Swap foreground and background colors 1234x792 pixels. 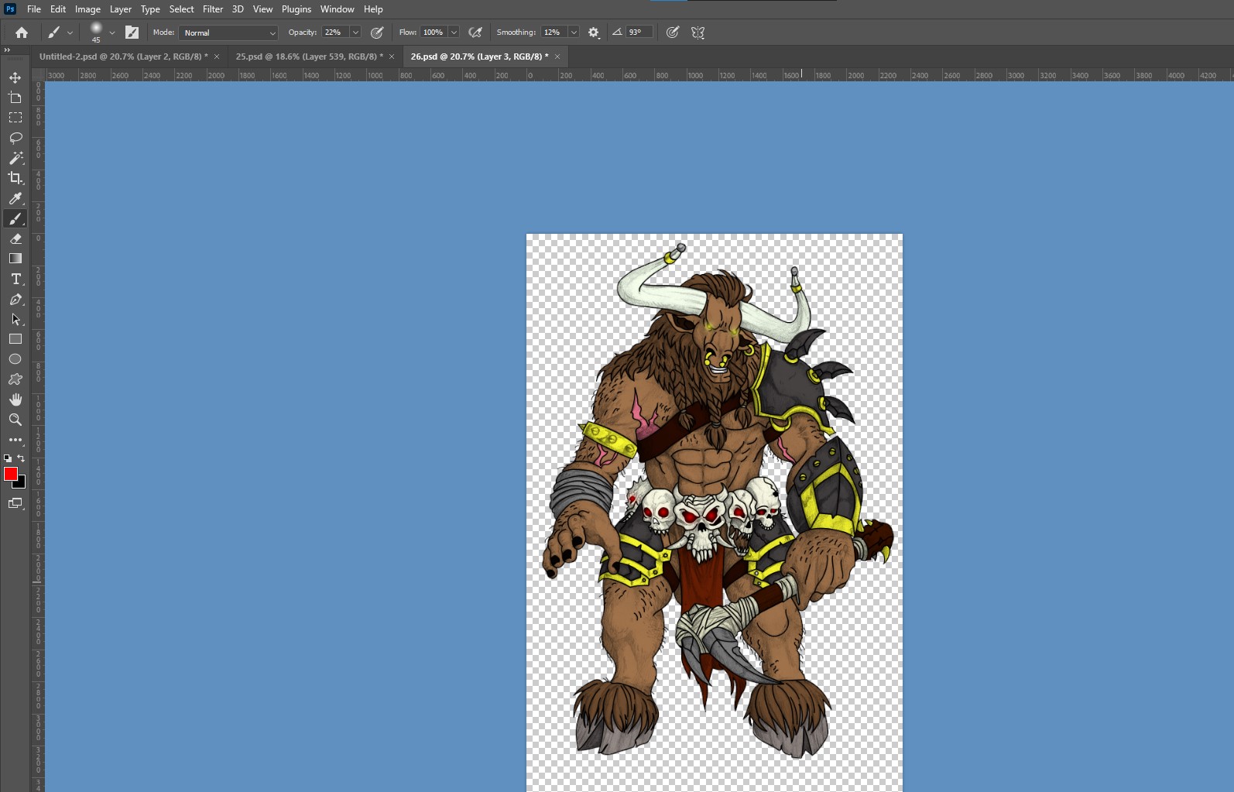click(x=21, y=458)
